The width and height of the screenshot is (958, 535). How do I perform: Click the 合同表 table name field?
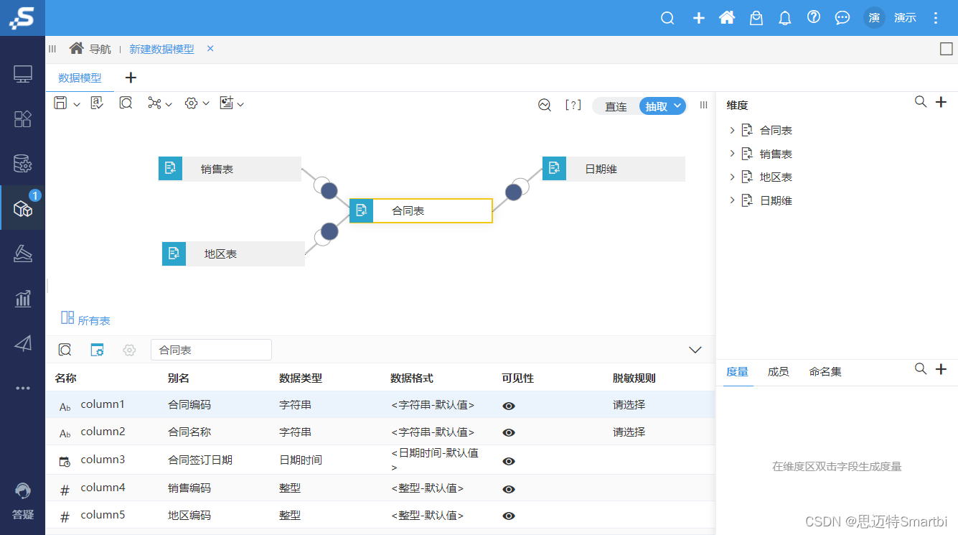click(211, 350)
